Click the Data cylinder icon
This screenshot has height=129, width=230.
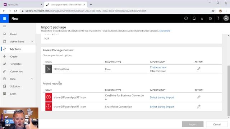[5, 79]
